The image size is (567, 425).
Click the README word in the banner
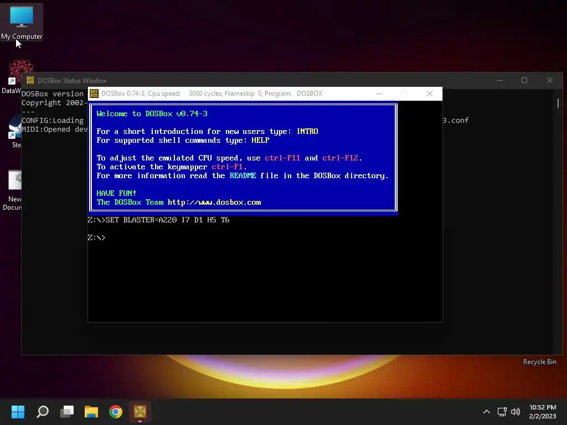[243, 175]
